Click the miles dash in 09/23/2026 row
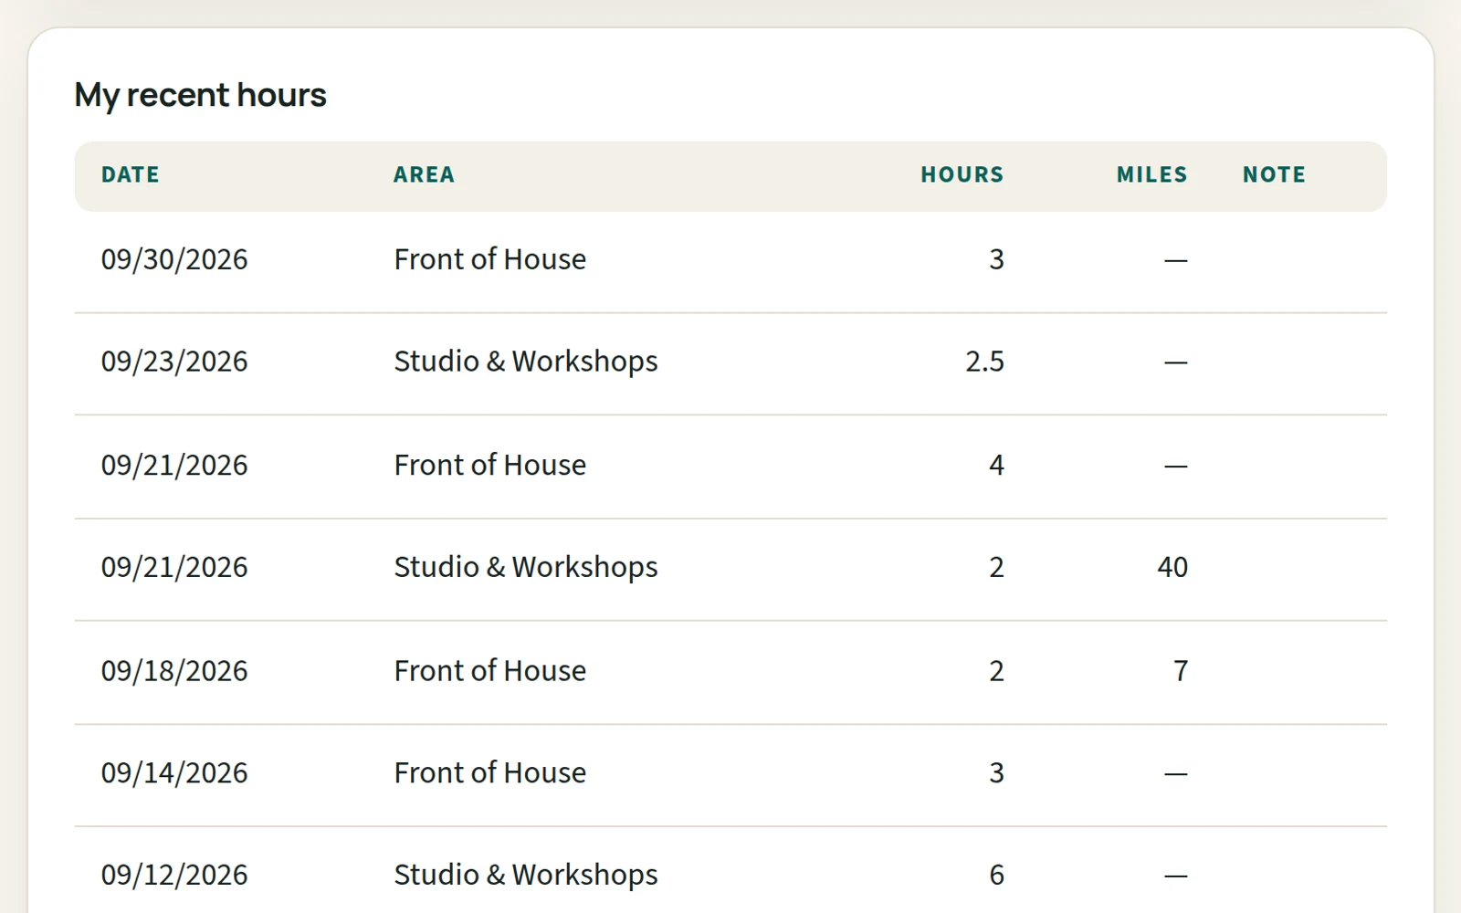This screenshot has width=1461, height=913. [1176, 362]
